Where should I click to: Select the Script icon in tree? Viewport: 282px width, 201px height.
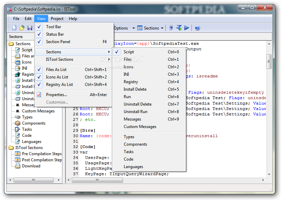pos(17,50)
